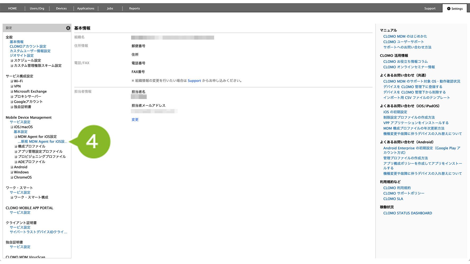
Task: Expand 構成プロファイル tree item
Action: click(16, 147)
